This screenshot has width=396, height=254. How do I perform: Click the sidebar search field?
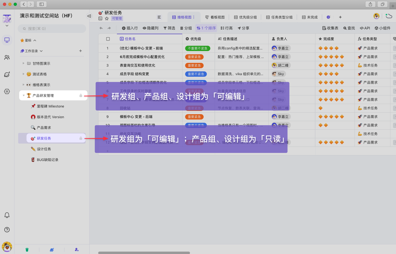[52, 29]
